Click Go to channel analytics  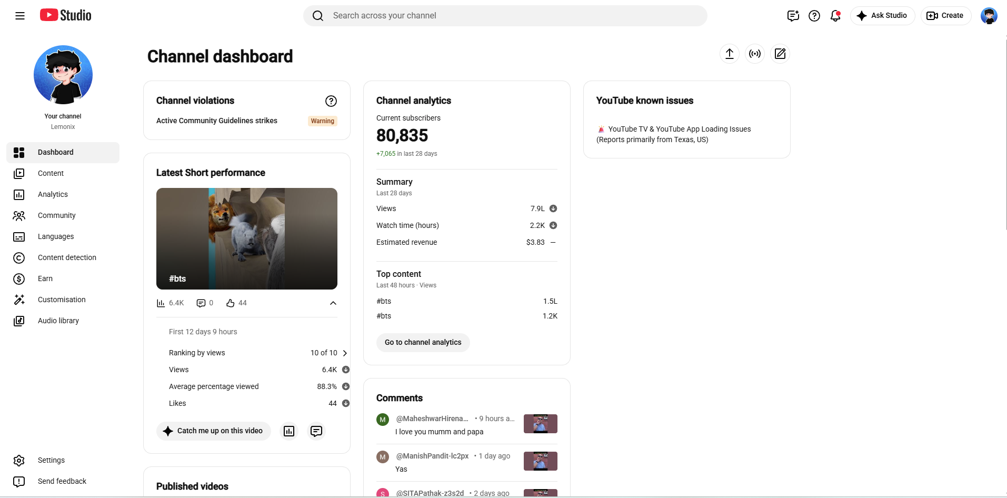tap(423, 343)
